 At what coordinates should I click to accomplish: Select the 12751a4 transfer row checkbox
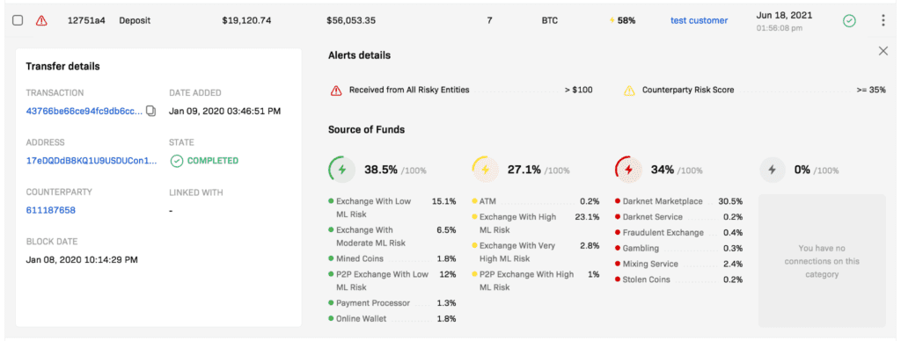[18, 20]
